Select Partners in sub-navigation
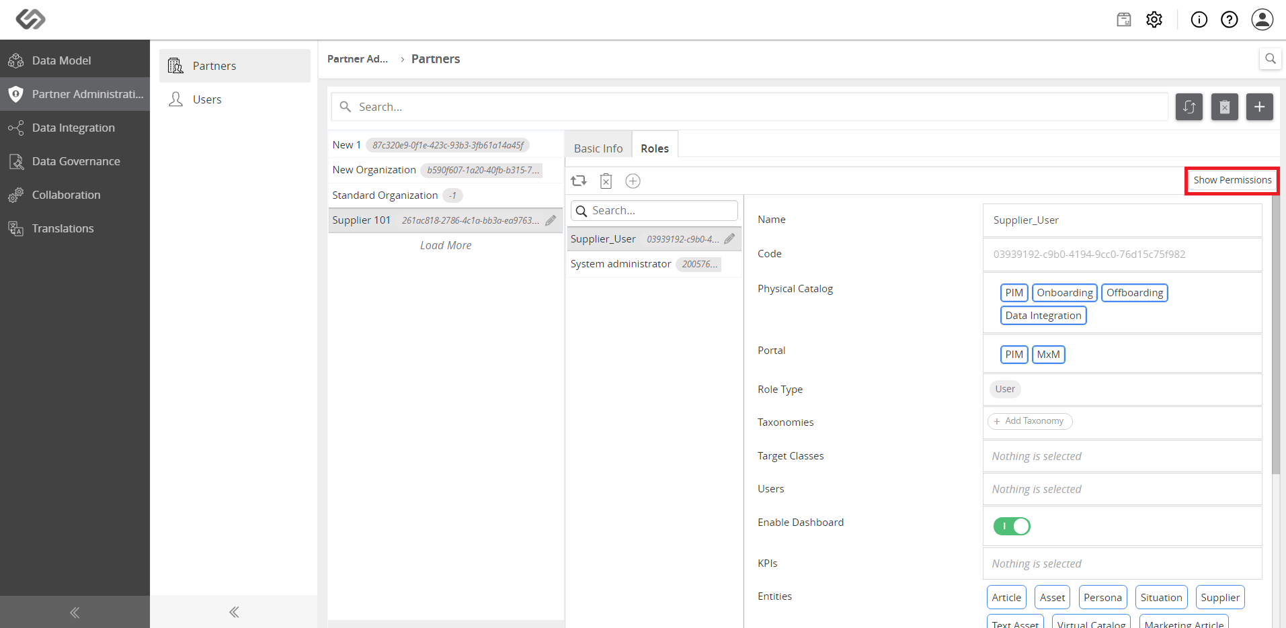1286x628 pixels. click(x=235, y=66)
